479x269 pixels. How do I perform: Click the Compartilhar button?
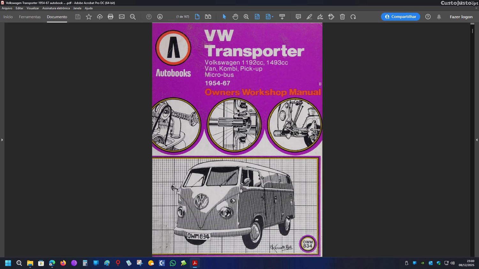coord(400,17)
